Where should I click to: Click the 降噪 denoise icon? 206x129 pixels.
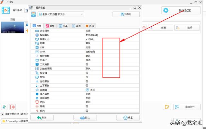pyautogui.click(x=37, y=107)
